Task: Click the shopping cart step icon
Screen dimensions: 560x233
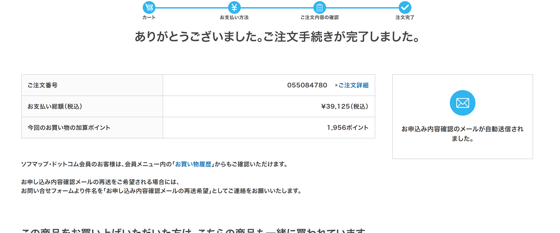Action: pyautogui.click(x=149, y=7)
